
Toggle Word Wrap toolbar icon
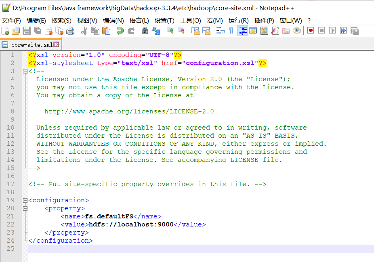tap(221, 31)
